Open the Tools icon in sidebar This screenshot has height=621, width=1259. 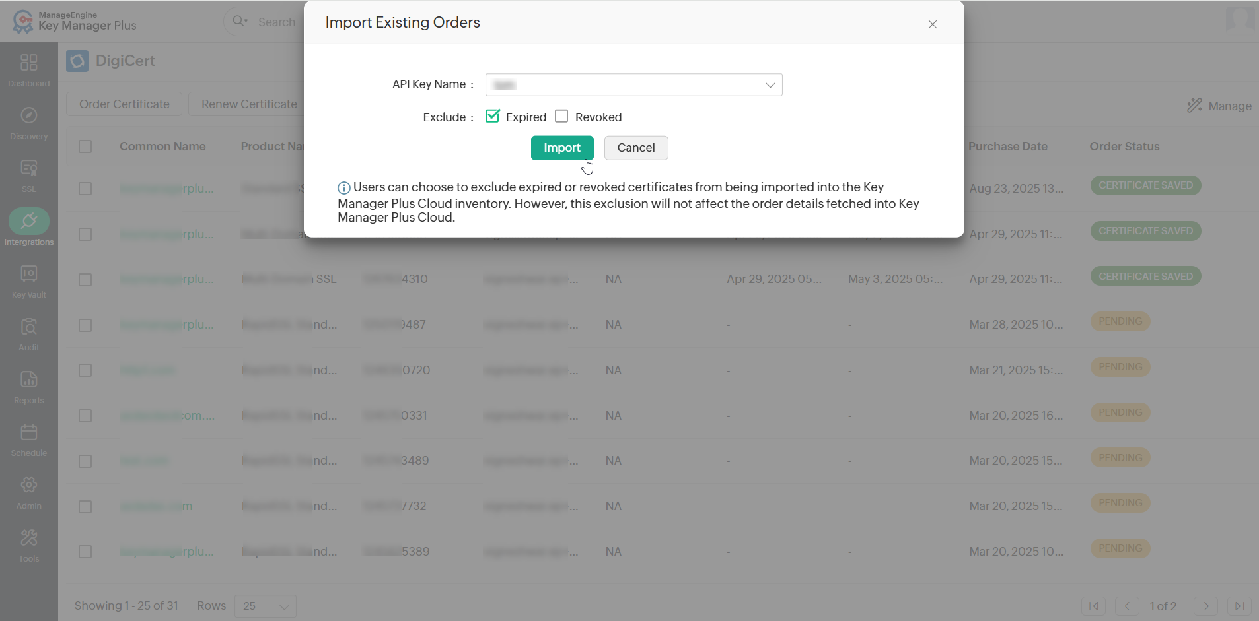tap(29, 538)
